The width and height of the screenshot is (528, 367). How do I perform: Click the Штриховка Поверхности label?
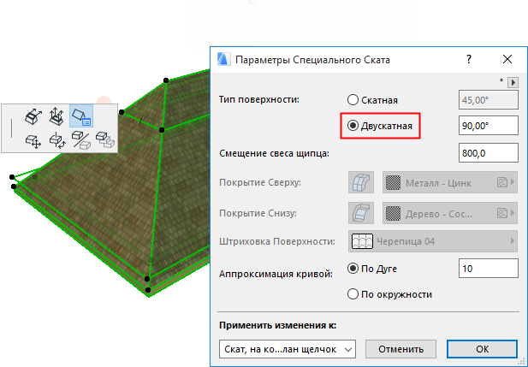click(x=277, y=241)
